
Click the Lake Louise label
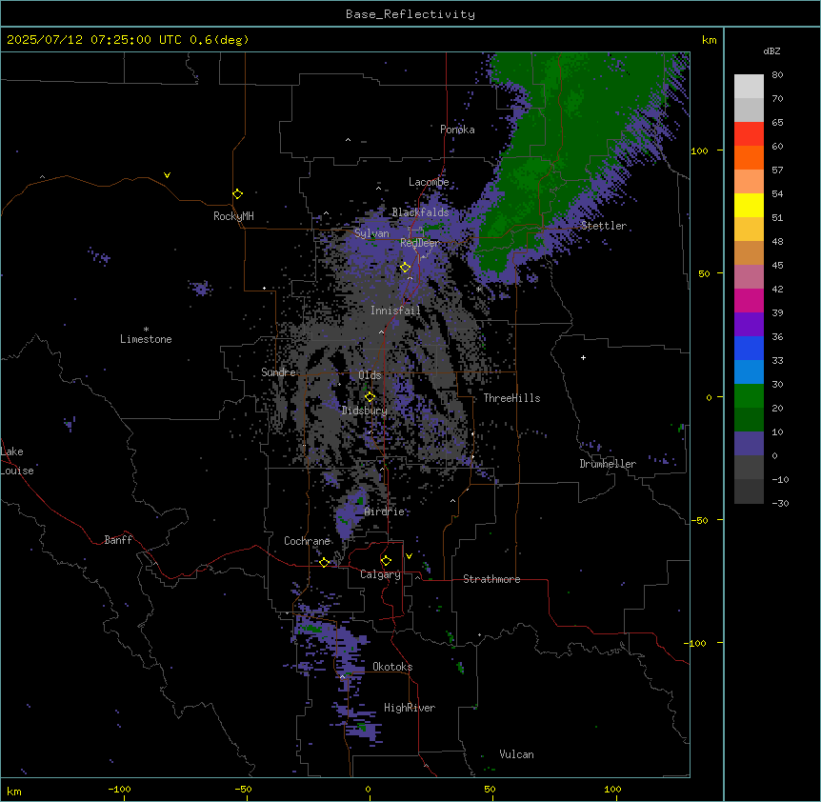17,461
